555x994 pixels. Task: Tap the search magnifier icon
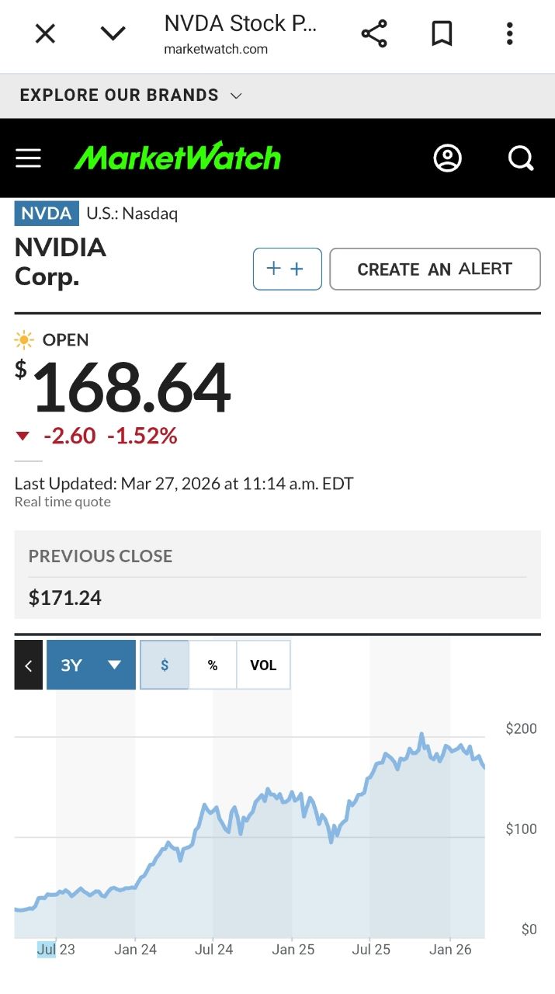coord(521,158)
